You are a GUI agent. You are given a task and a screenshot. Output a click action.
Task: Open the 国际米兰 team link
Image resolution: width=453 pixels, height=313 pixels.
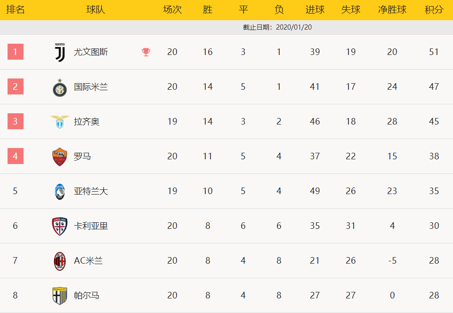(x=91, y=87)
